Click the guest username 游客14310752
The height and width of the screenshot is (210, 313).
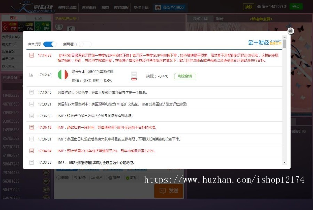[x=274, y=7]
